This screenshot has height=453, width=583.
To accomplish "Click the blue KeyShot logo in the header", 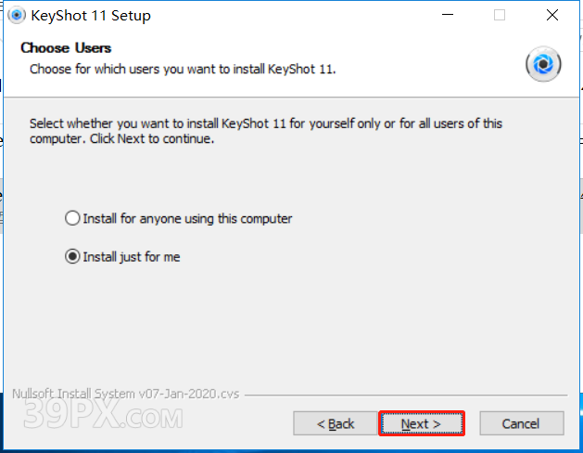I will coord(543,64).
